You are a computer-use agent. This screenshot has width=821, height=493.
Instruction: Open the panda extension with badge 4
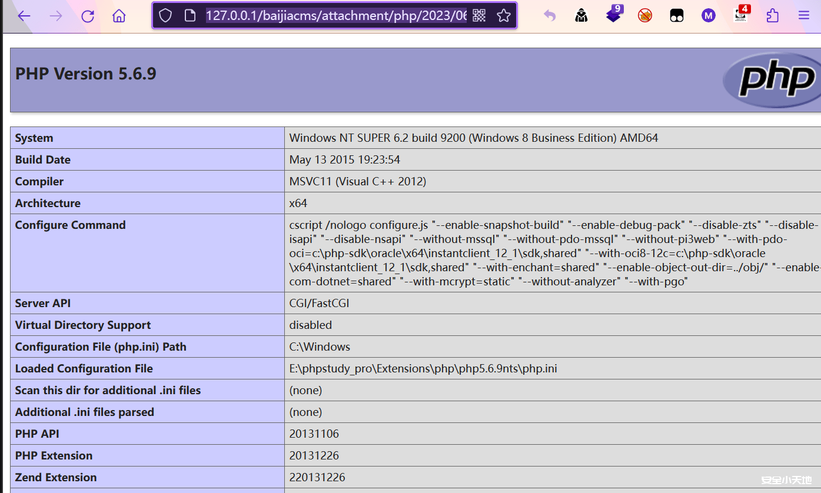[x=740, y=16]
